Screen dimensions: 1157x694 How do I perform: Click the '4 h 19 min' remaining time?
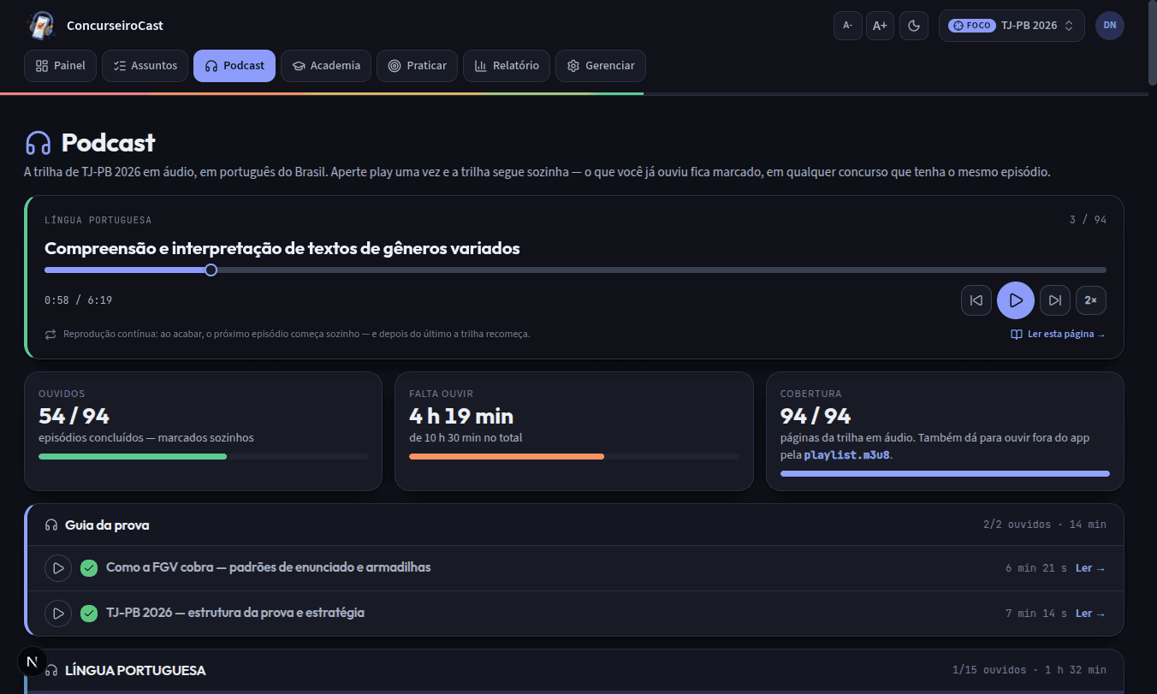click(461, 417)
